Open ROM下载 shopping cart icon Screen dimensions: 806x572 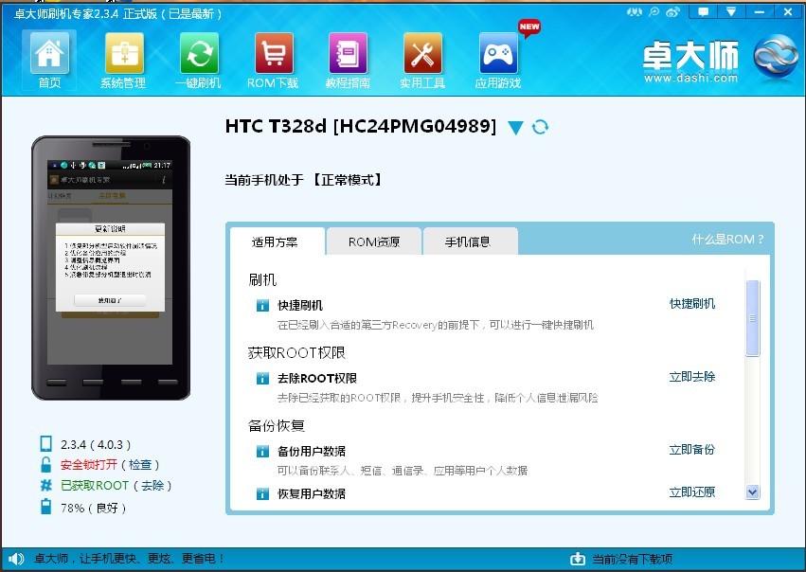(274, 53)
